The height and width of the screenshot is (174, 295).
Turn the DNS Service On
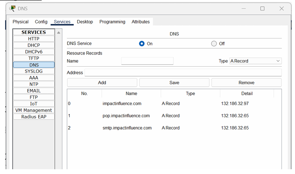pyautogui.click(x=142, y=44)
